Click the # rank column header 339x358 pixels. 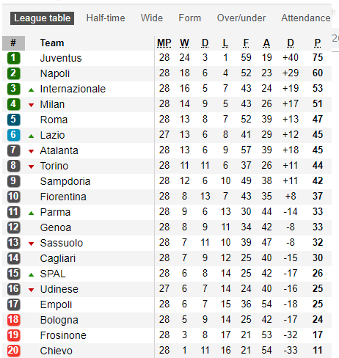13,43
